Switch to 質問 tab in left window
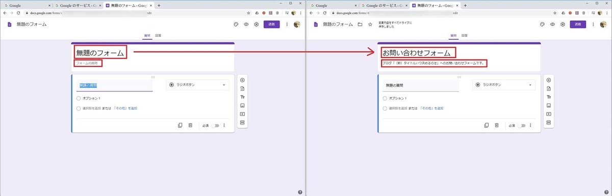 tap(148, 36)
